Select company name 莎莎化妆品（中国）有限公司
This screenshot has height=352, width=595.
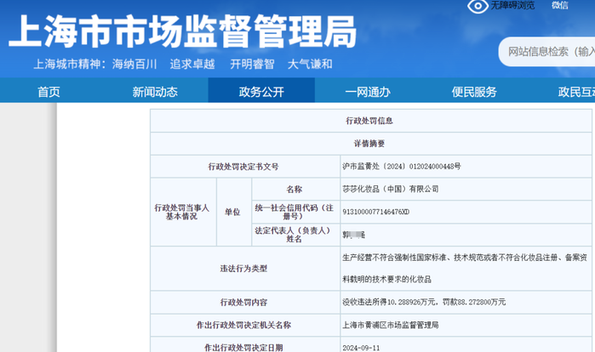(x=391, y=189)
